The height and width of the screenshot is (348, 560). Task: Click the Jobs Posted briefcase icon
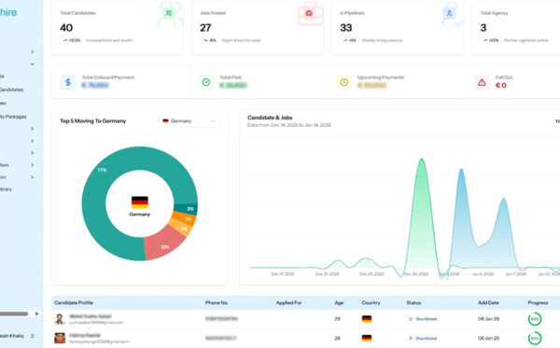(309, 13)
